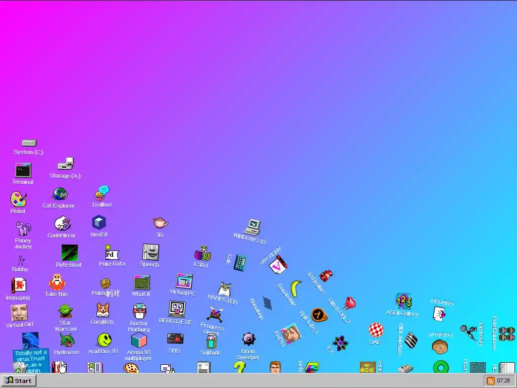
Task: Open the recycle bin icon
Action: point(20,368)
